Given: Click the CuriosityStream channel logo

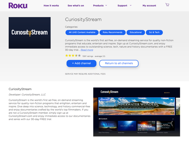Looking at the screenshot, I should (x=30, y=33).
